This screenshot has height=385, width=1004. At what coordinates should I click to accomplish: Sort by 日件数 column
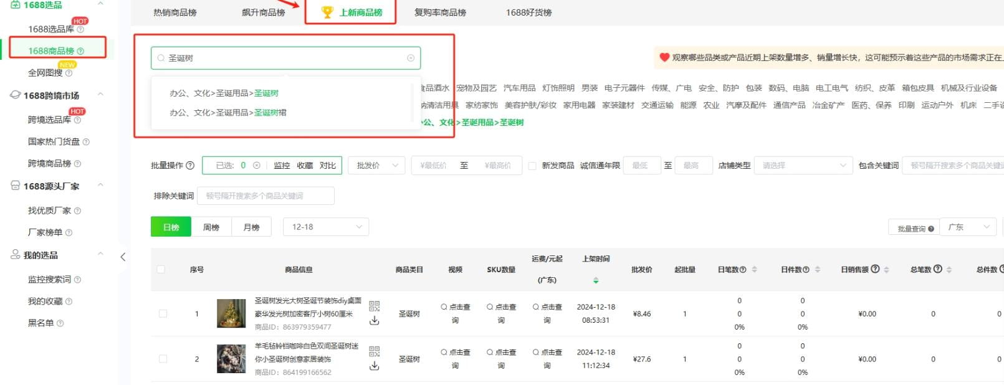[818, 270]
